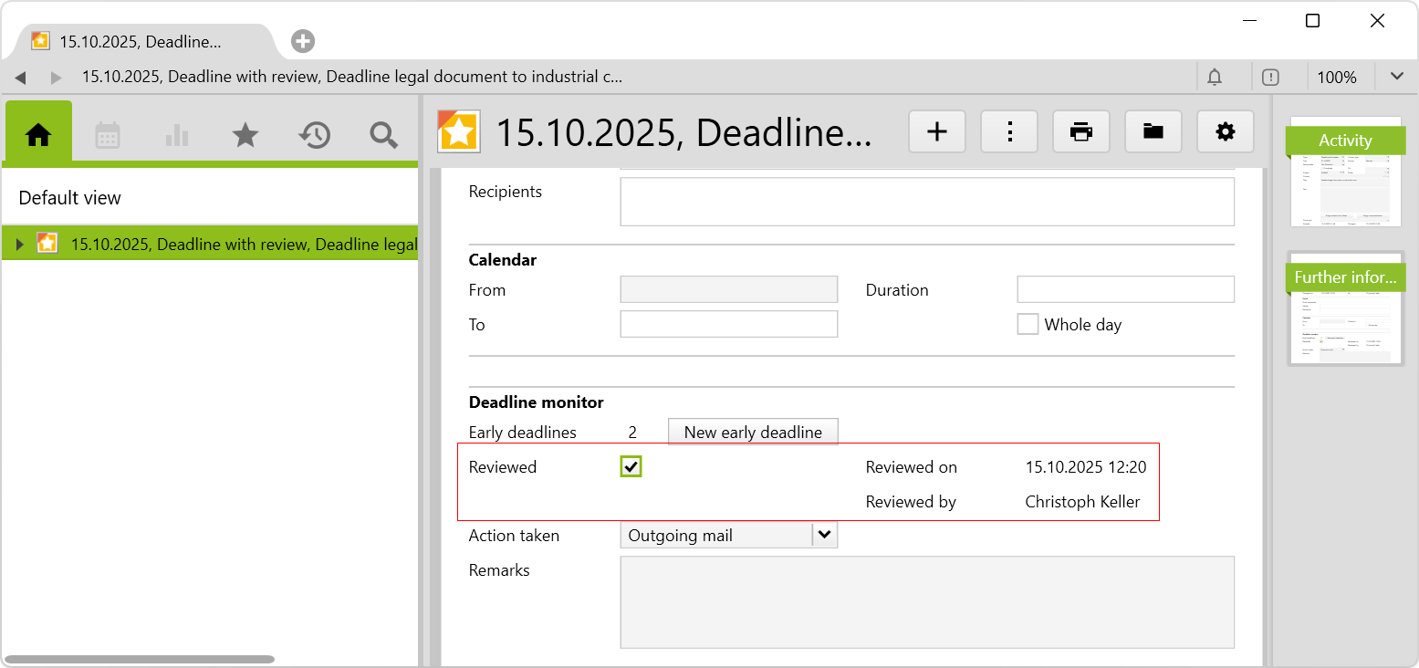Open the settings gear button
1419x668 pixels.
1226,132
